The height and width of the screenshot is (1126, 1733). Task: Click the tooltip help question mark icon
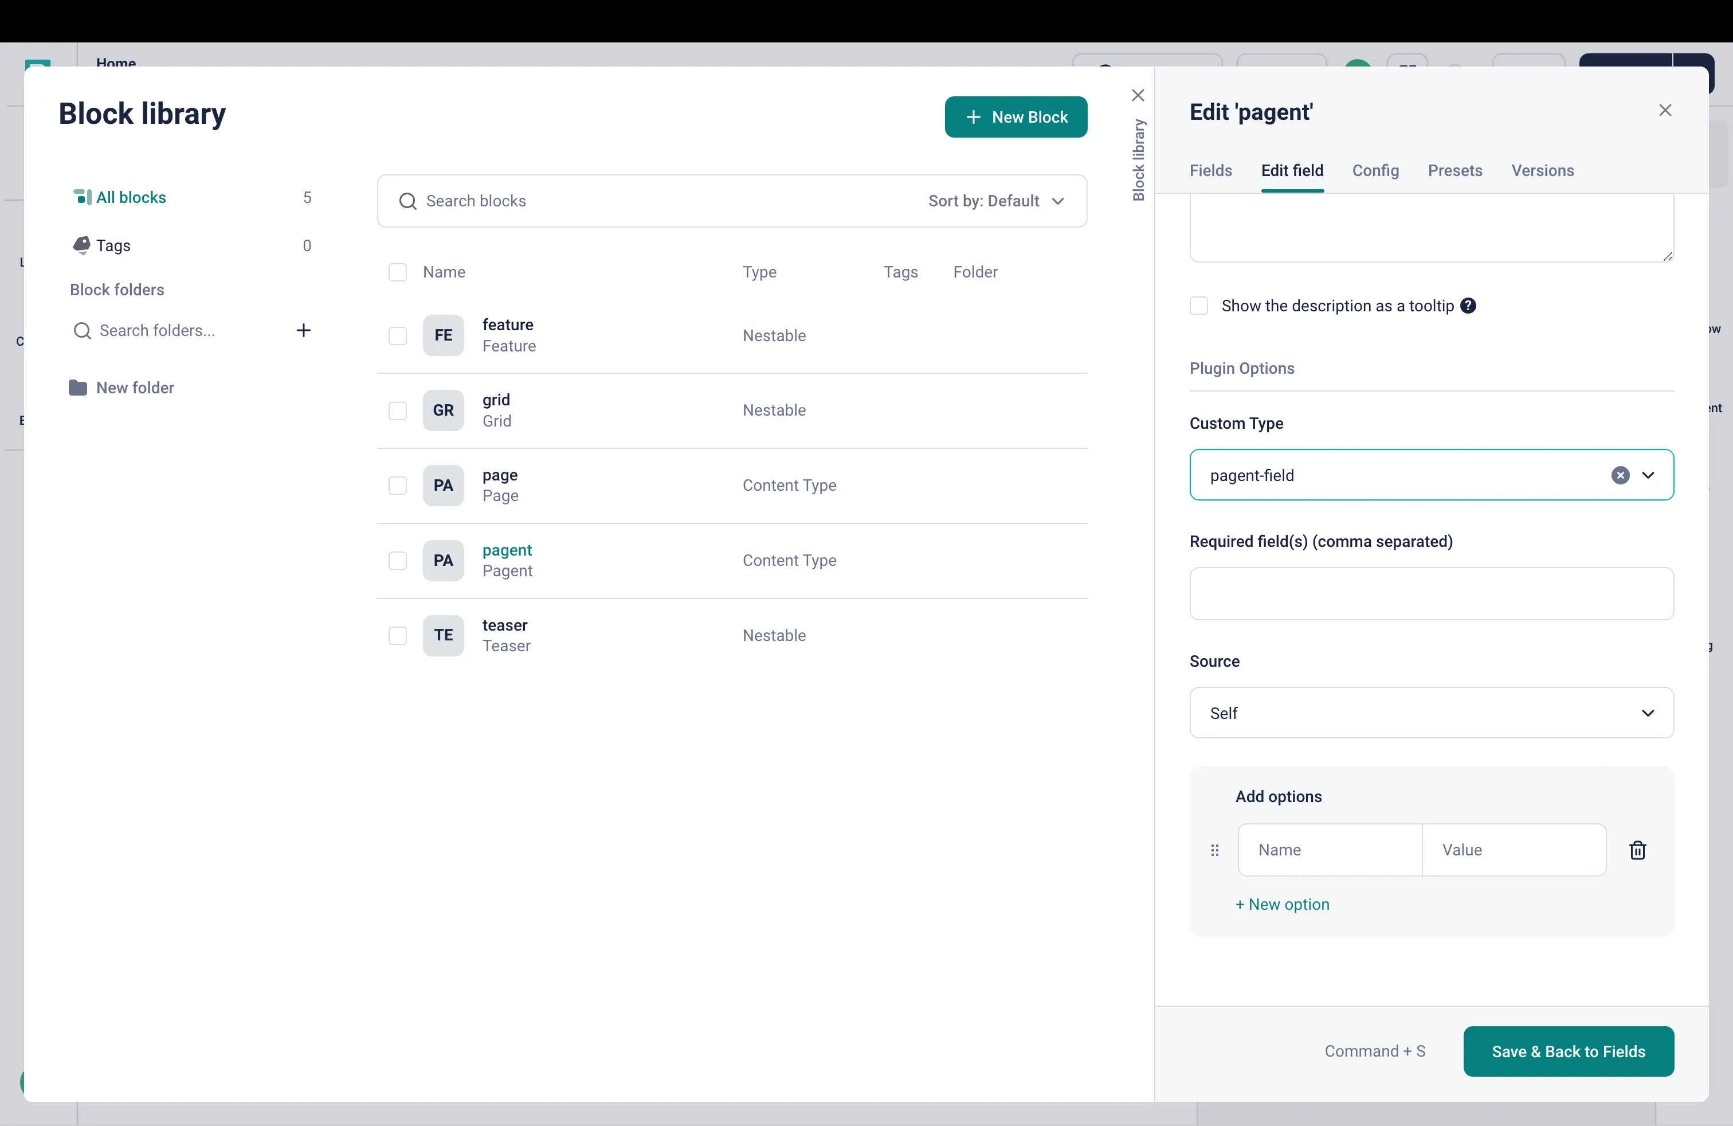[x=1468, y=306]
